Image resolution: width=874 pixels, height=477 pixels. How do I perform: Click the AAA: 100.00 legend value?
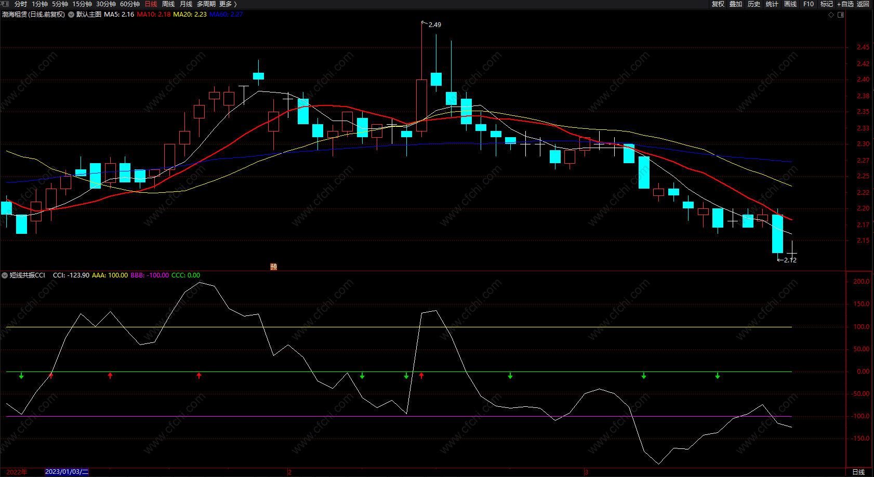point(110,275)
